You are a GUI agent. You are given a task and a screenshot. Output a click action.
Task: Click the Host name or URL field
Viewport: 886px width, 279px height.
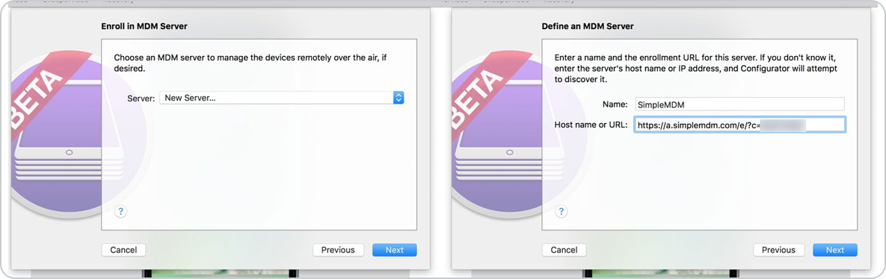[x=739, y=125]
